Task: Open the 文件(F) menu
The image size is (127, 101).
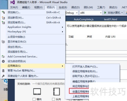Action: tap(14, 7)
